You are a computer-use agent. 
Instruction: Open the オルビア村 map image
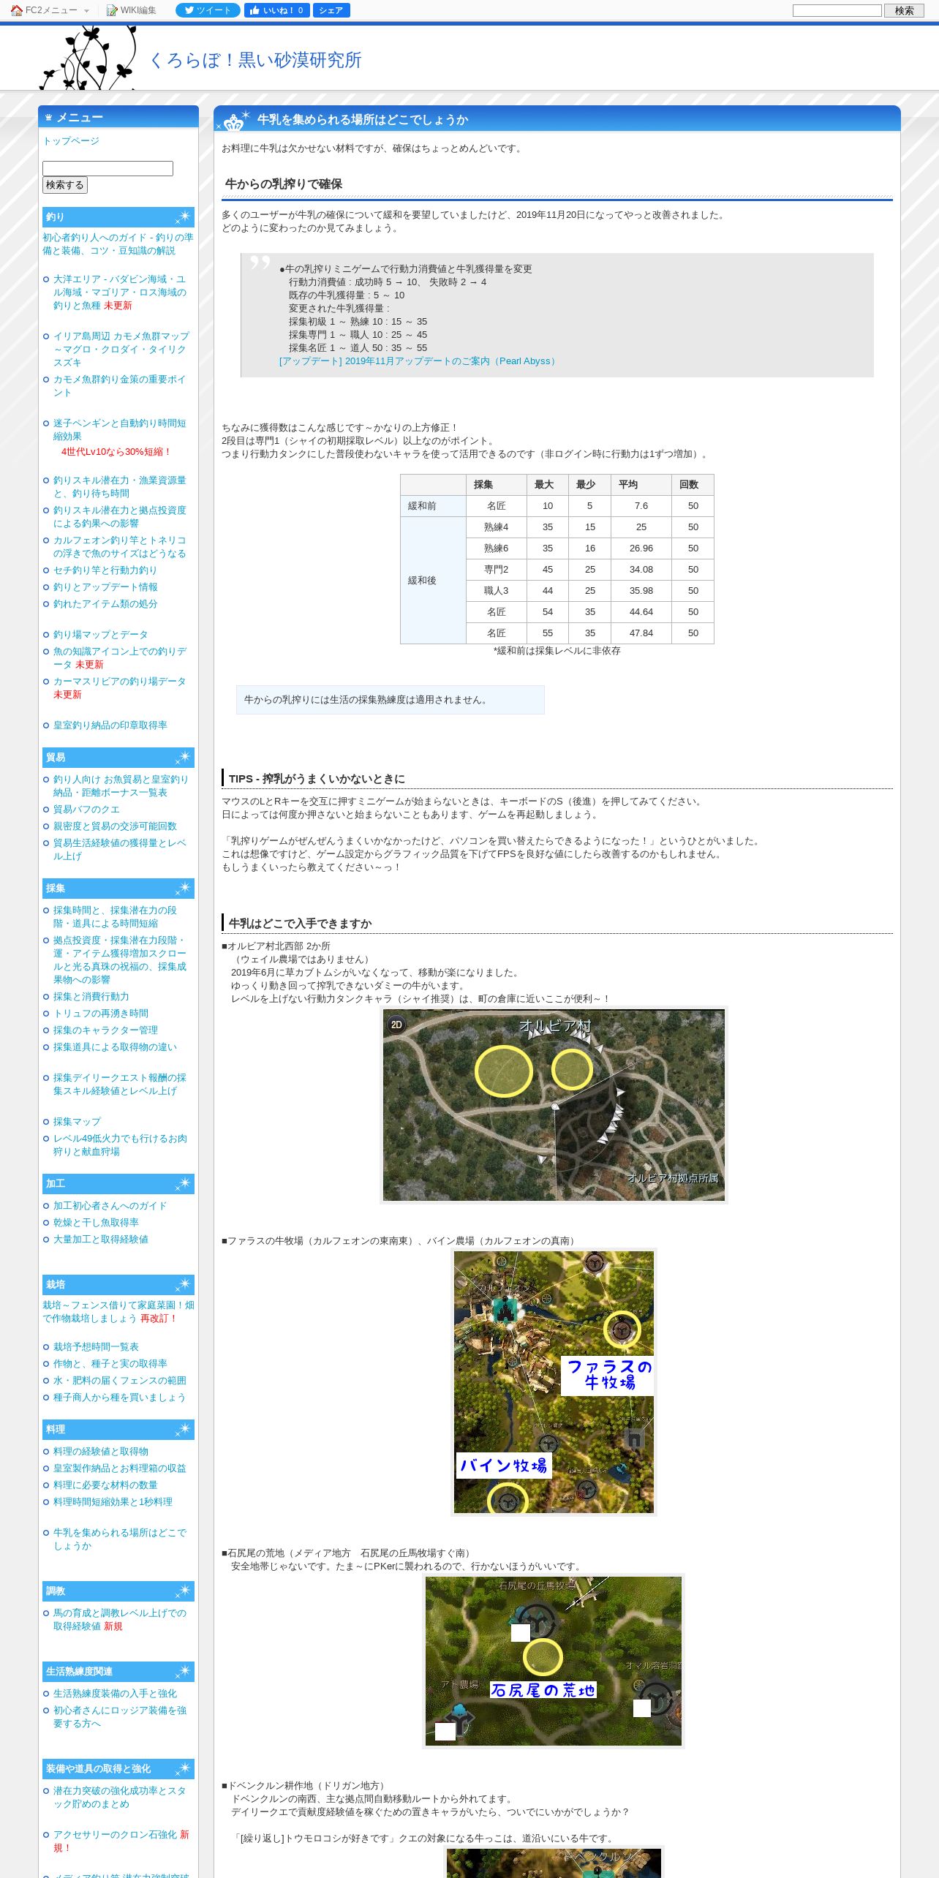tap(554, 1105)
